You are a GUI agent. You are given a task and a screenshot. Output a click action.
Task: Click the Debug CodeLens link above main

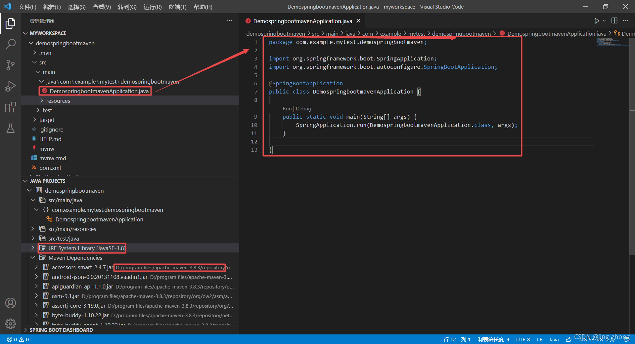[303, 109]
